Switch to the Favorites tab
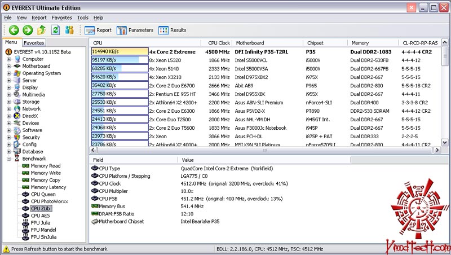 click(34, 43)
